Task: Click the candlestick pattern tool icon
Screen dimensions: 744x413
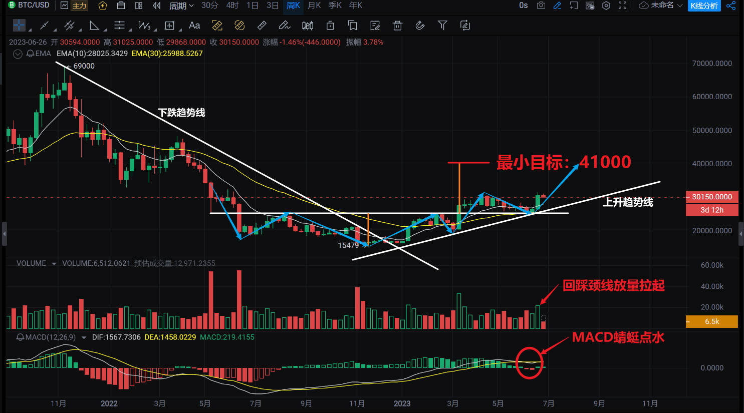Action: click(308, 25)
